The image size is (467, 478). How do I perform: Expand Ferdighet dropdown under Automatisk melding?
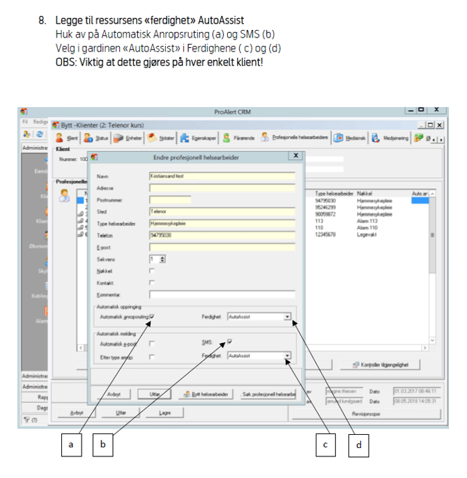pyautogui.click(x=286, y=356)
